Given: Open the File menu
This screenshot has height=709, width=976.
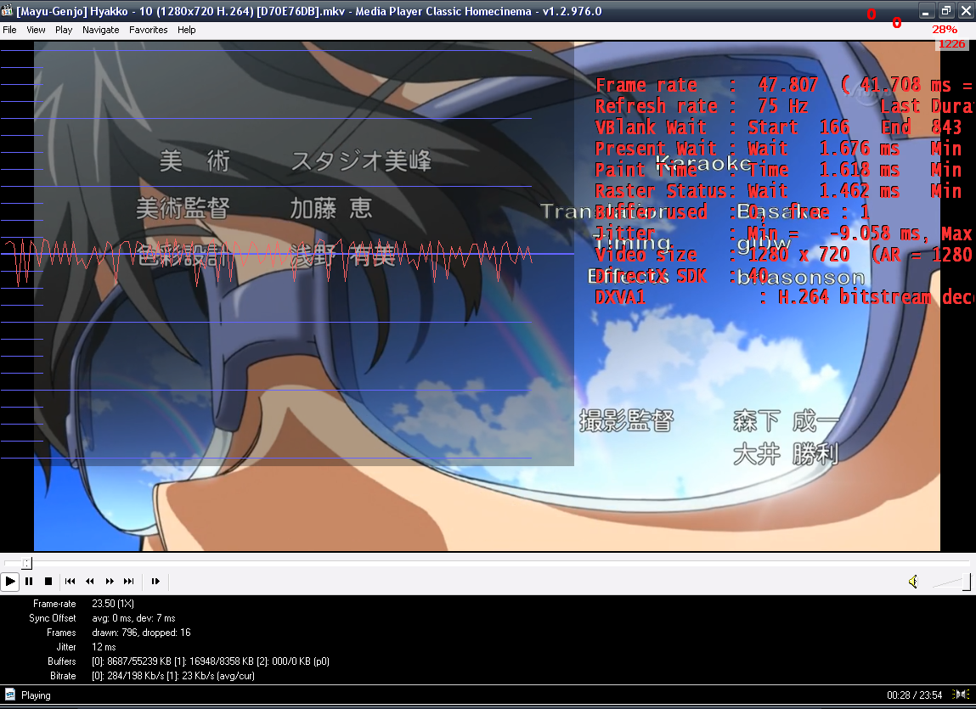Looking at the screenshot, I should (x=9, y=30).
